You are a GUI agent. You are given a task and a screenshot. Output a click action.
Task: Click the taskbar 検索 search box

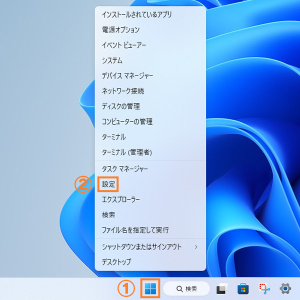point(186,288)
